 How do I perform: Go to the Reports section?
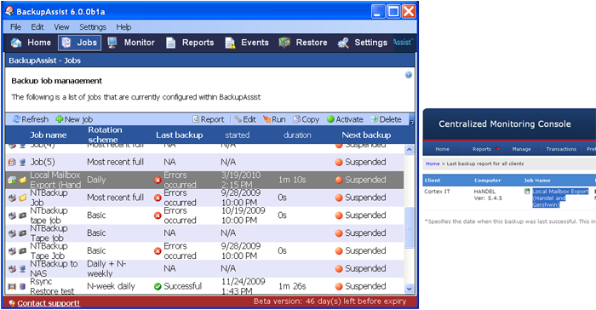click(190, 43)
